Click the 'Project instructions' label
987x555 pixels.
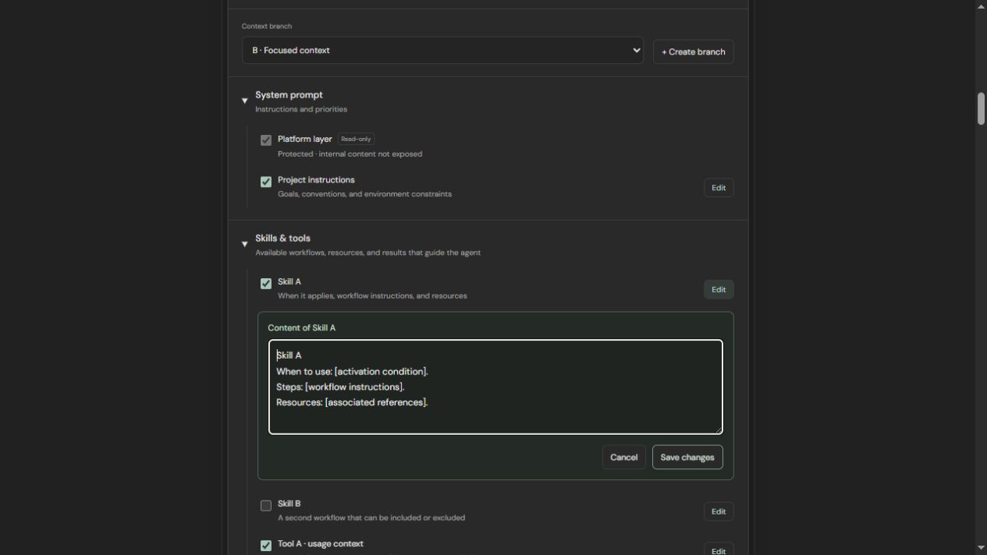[316, 180]
